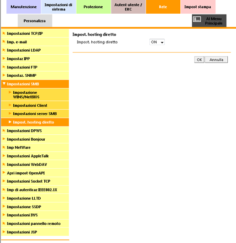Click arrow icon beside Impostazione SSDP
This screenshot has height=243, width=236.
click(4, 206)
